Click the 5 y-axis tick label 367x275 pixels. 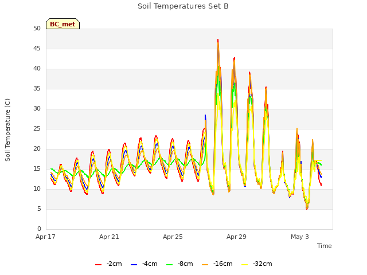pos(39,209)
